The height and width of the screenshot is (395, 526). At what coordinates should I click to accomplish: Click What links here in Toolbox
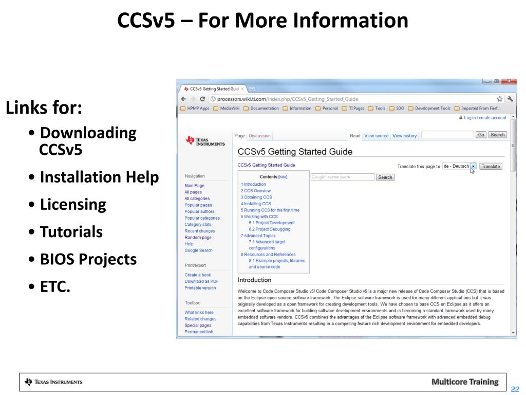199,312
